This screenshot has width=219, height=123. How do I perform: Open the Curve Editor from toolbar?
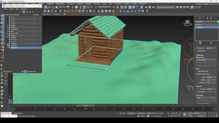tap(134, 7)
